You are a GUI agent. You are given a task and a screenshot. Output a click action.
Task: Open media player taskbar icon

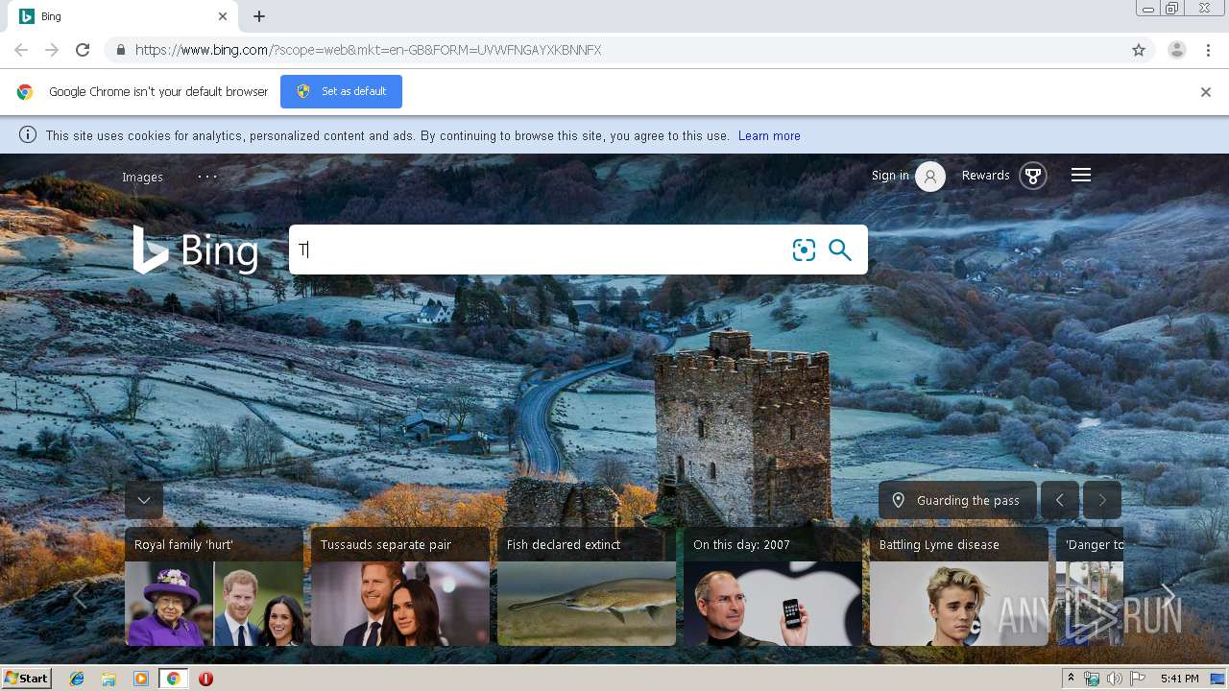(x=141, y=679)
